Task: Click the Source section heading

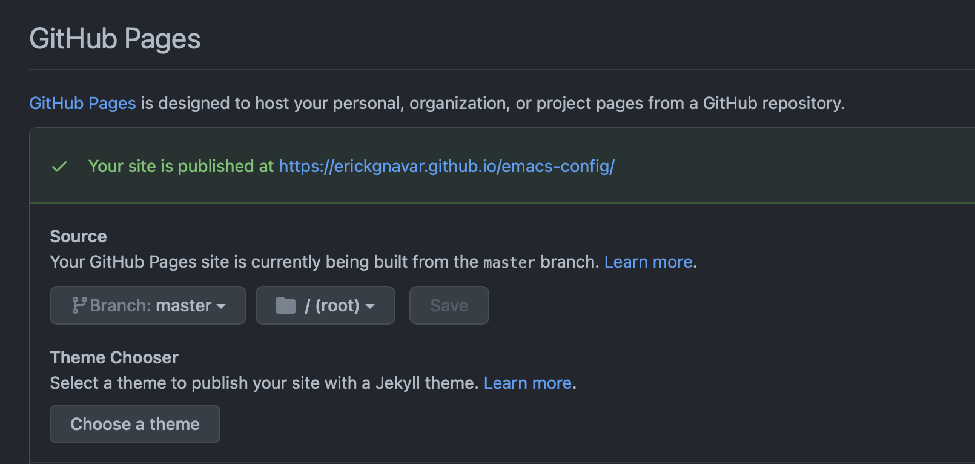Action: 79,236
